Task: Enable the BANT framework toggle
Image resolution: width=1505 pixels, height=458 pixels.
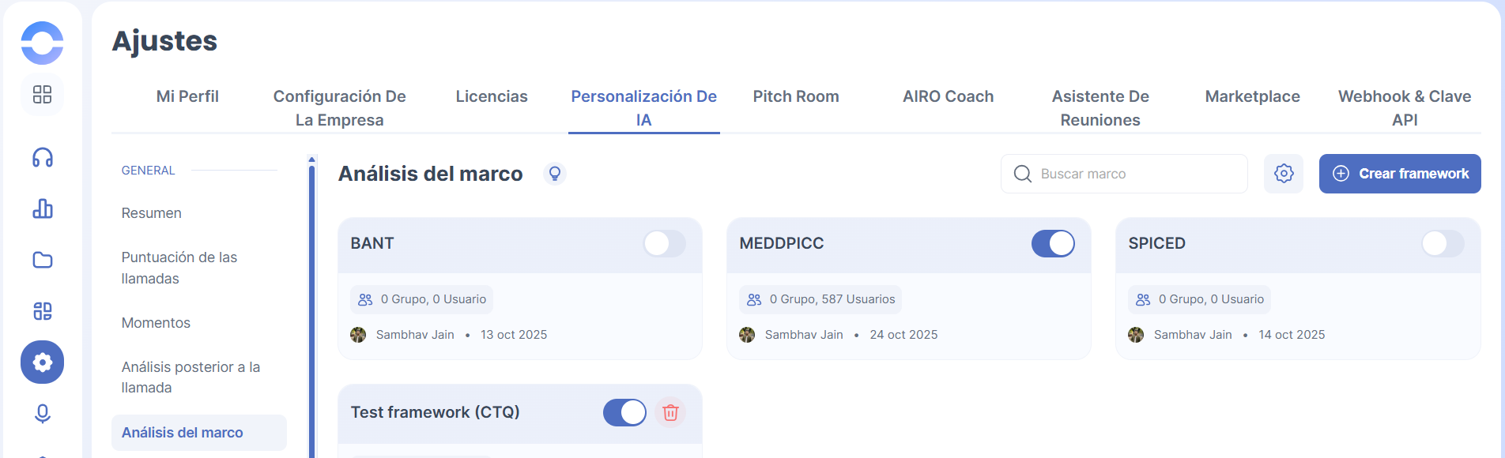Action: click(x=664, y=243)
